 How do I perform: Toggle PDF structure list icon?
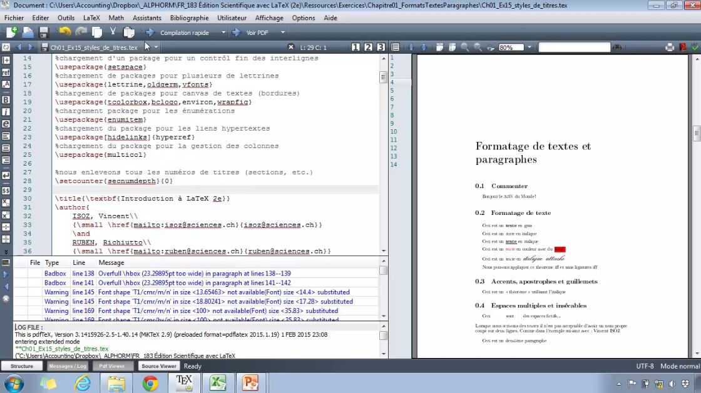pyautogui.click(x=396, y=47)
